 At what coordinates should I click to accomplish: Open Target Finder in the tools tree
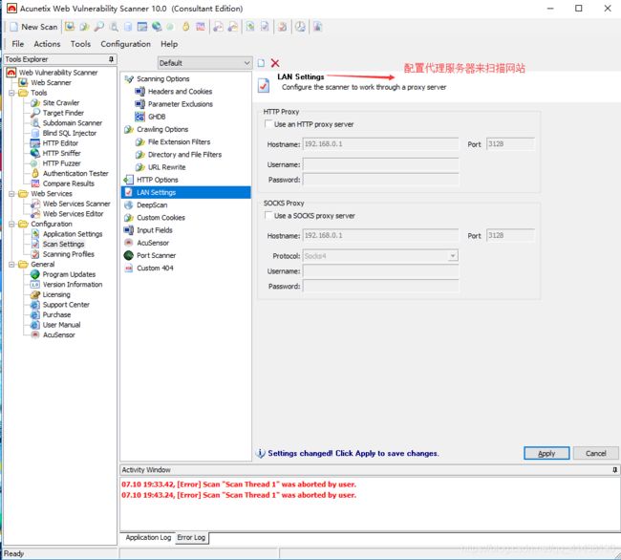click(x=63, y=113)
